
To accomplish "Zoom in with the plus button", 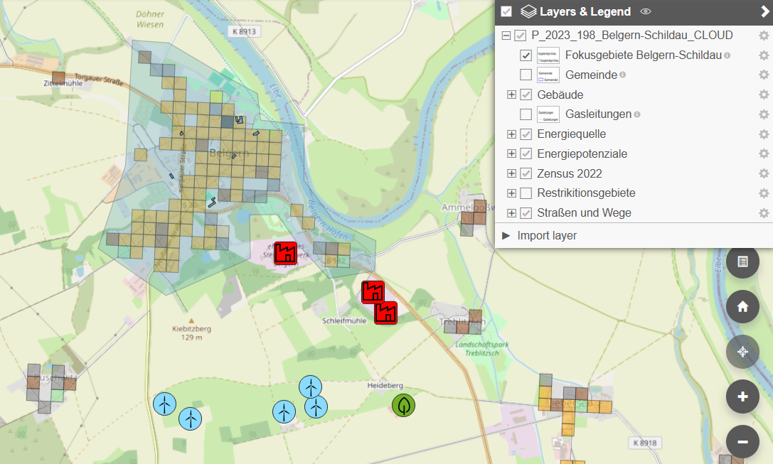I will [742, 396].
